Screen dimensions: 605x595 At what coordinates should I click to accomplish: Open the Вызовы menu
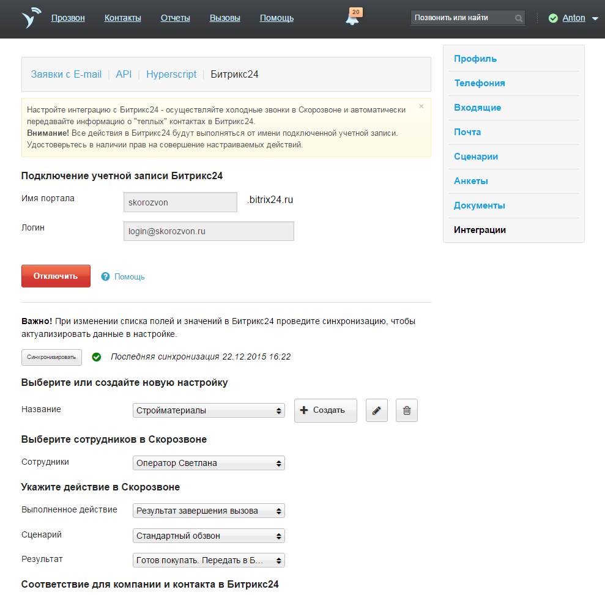225,18
